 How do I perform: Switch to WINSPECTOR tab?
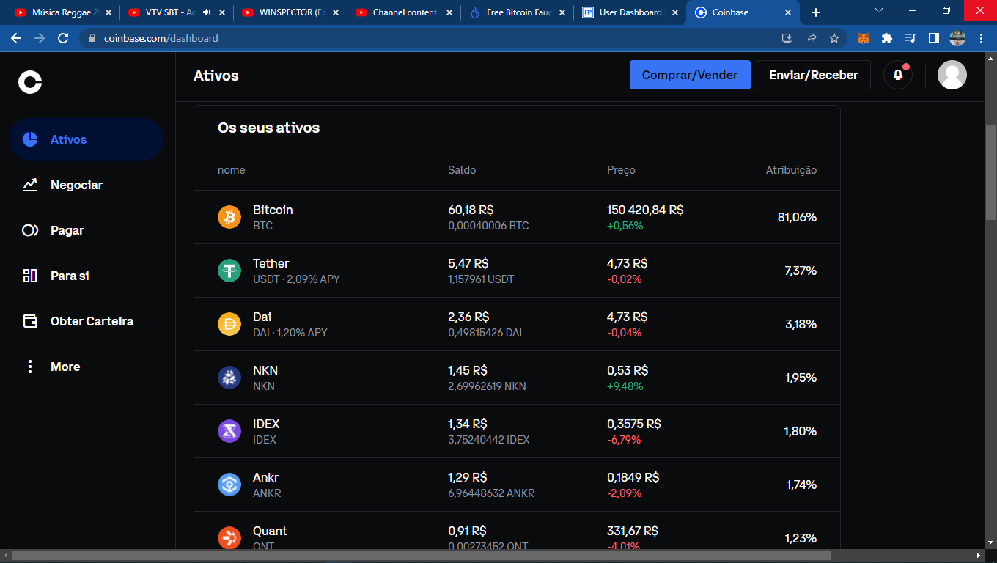point(292,12)
